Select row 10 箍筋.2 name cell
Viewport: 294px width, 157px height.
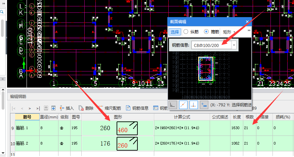tap(27, 144)
